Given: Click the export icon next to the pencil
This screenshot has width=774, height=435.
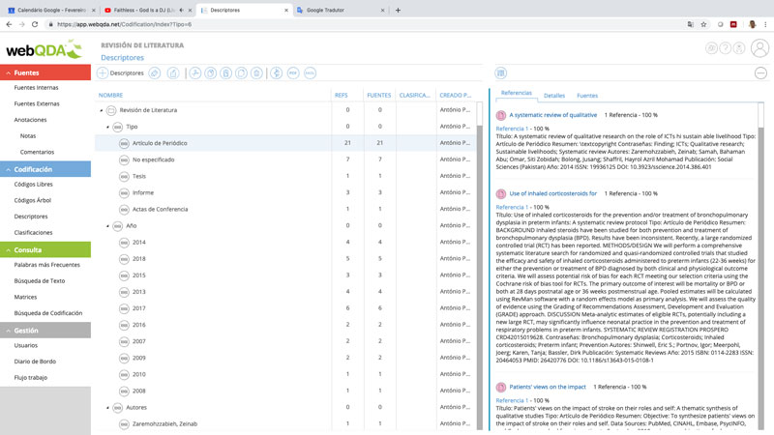Looking at the screenshot, I should coord(173,73).
